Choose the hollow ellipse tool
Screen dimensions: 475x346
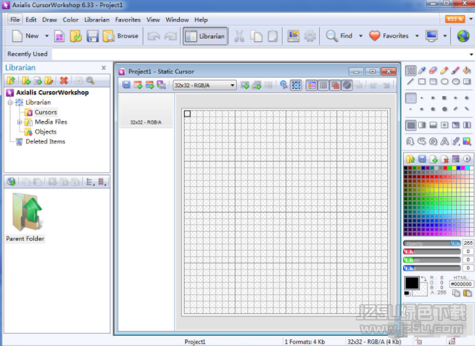444,81
